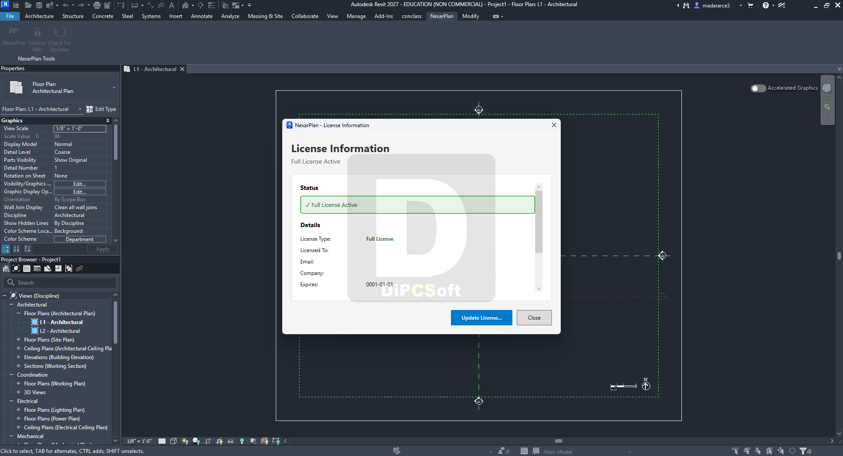Open the File menu
Image resolution: width=843 pixels, height=456 pixels.
[10, 16]
